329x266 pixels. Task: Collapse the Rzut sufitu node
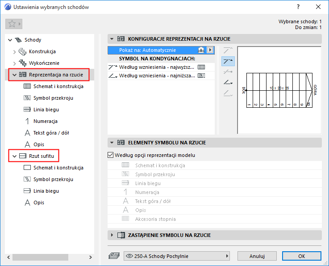point(14,156)
